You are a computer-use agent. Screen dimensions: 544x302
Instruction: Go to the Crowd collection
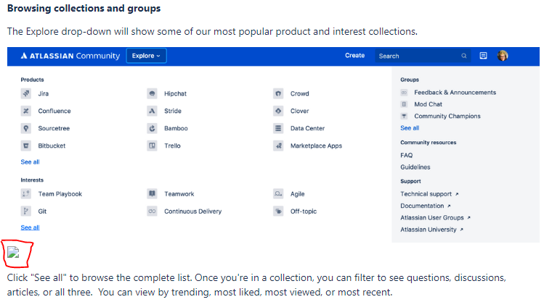[x=300, y=93]
